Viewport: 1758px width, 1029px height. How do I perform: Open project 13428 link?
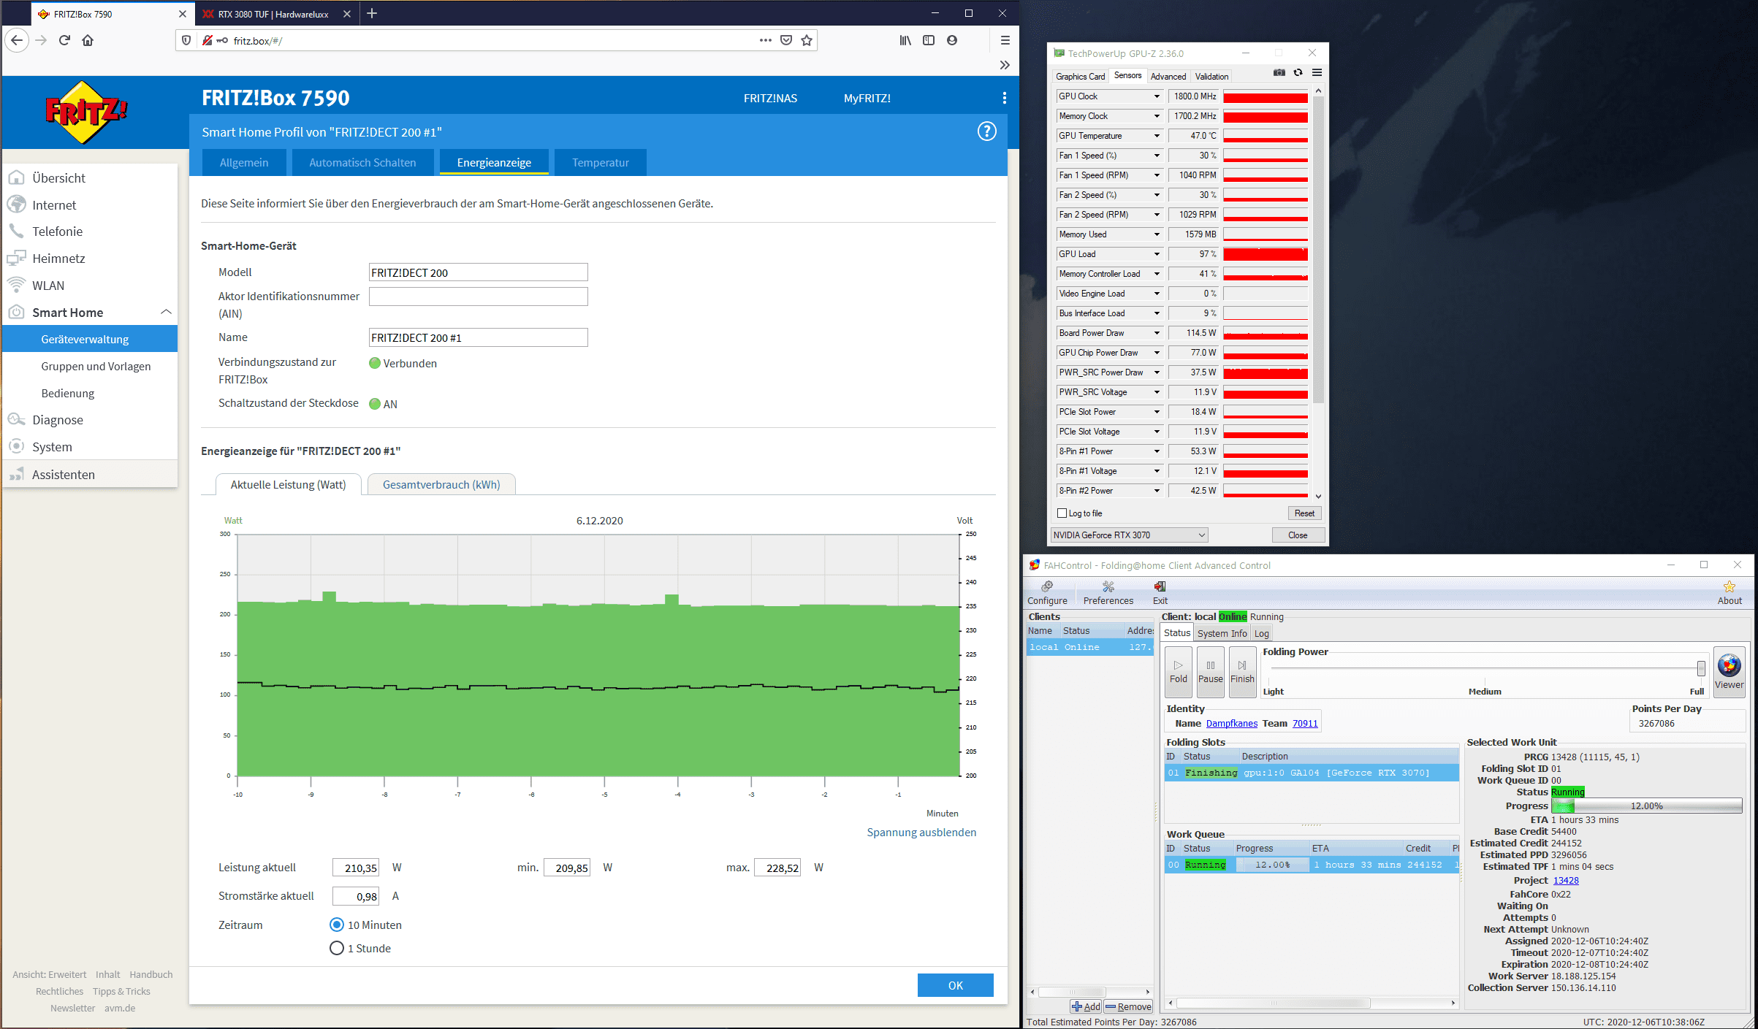1566,880
